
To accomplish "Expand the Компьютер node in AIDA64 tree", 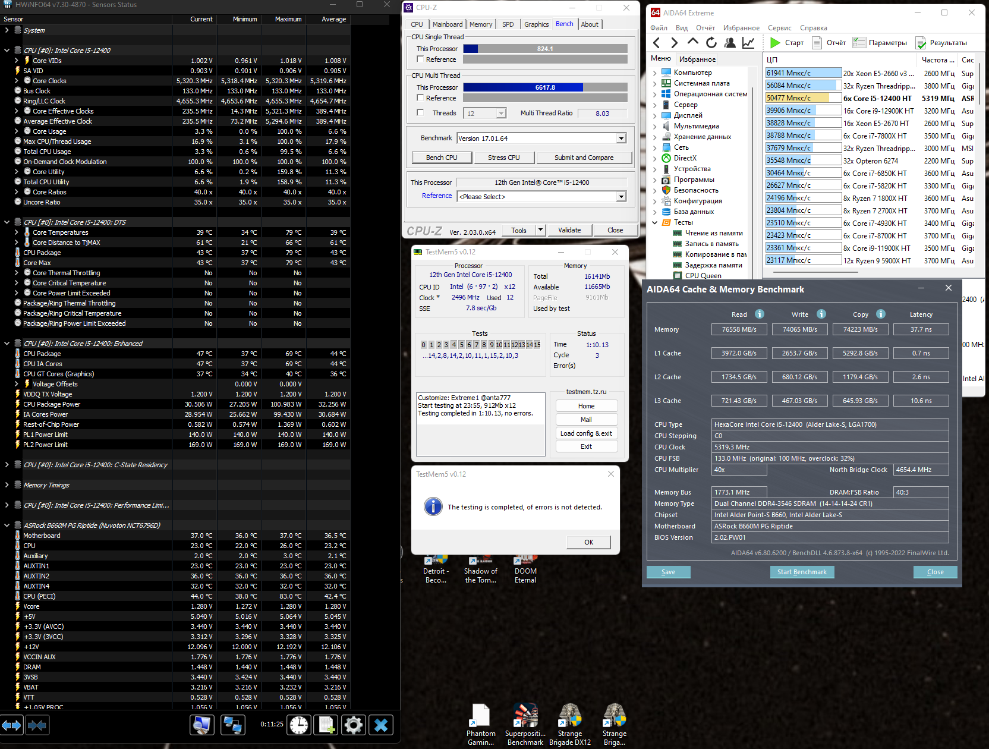I will (655, 73).
